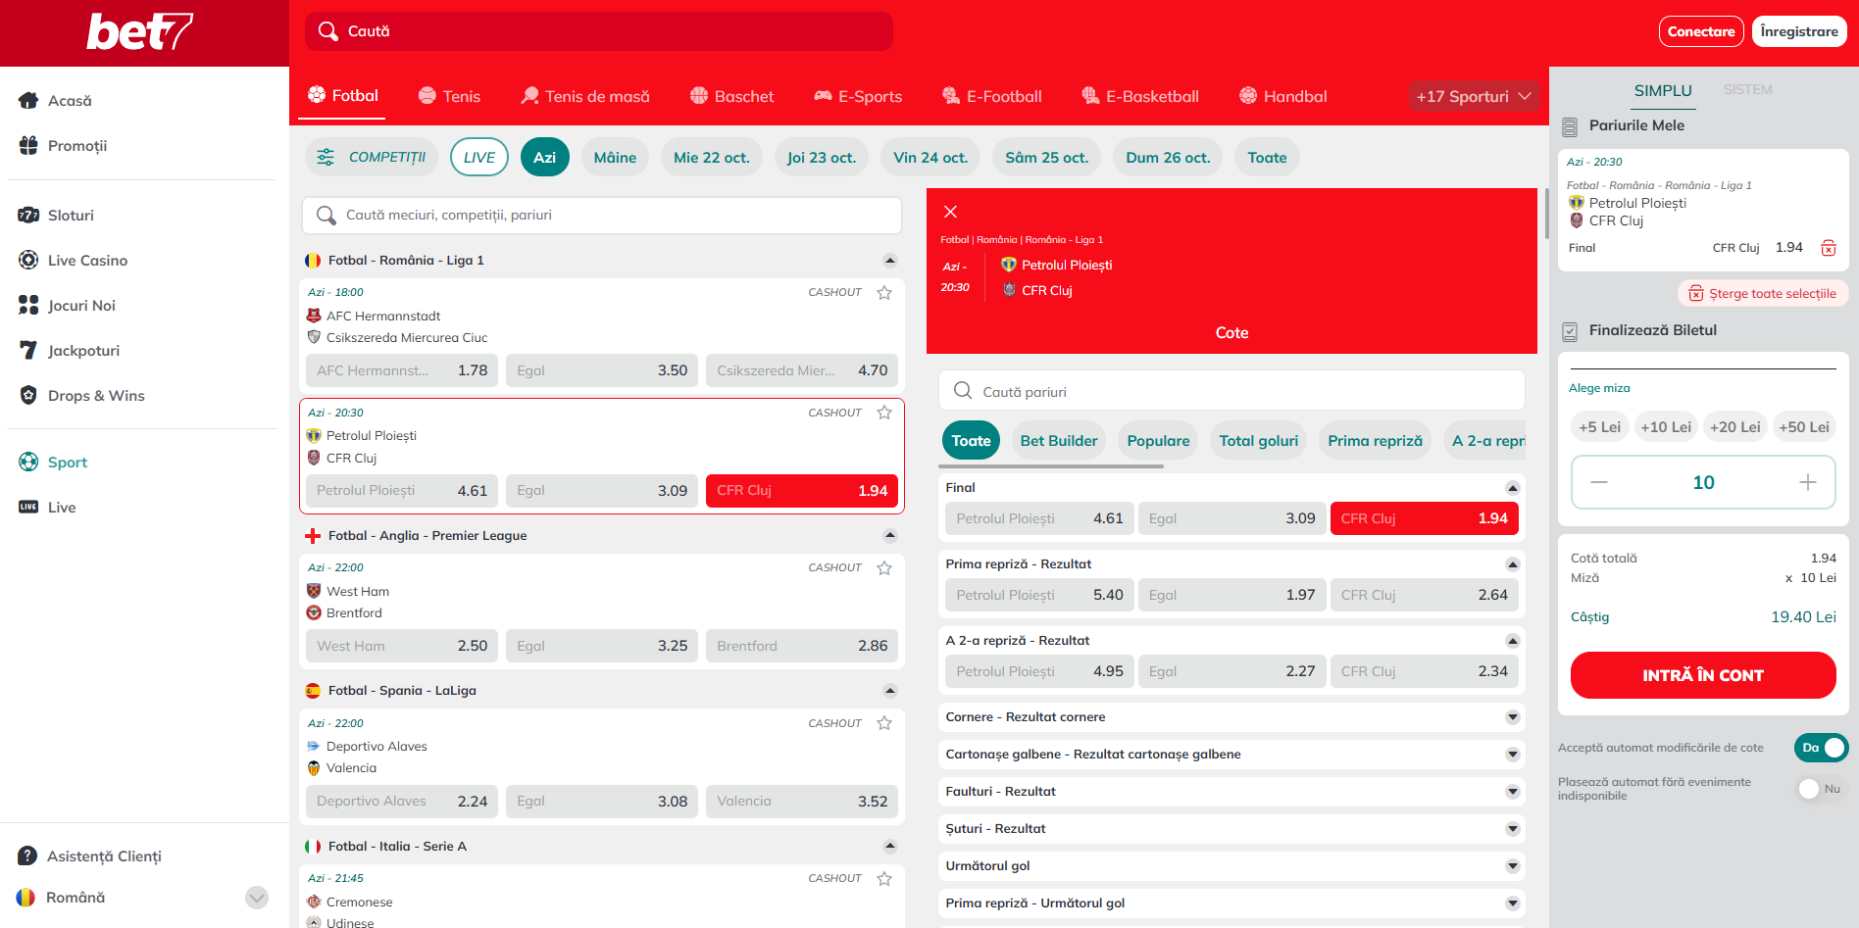Click the trash icon to remove CFR Cluj bet
The height and width of the screenshot is (928, 1859).
click(x=1828, y=248)
